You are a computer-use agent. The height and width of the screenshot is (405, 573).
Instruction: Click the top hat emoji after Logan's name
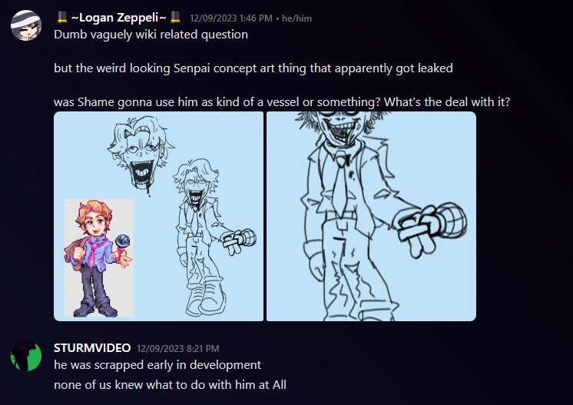(x=175, y=17)
